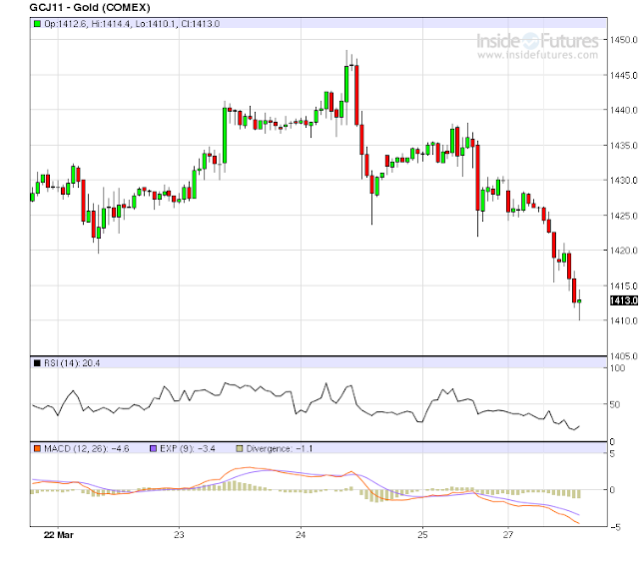Click the 1405.0 price axis label

tap(623, 356)
